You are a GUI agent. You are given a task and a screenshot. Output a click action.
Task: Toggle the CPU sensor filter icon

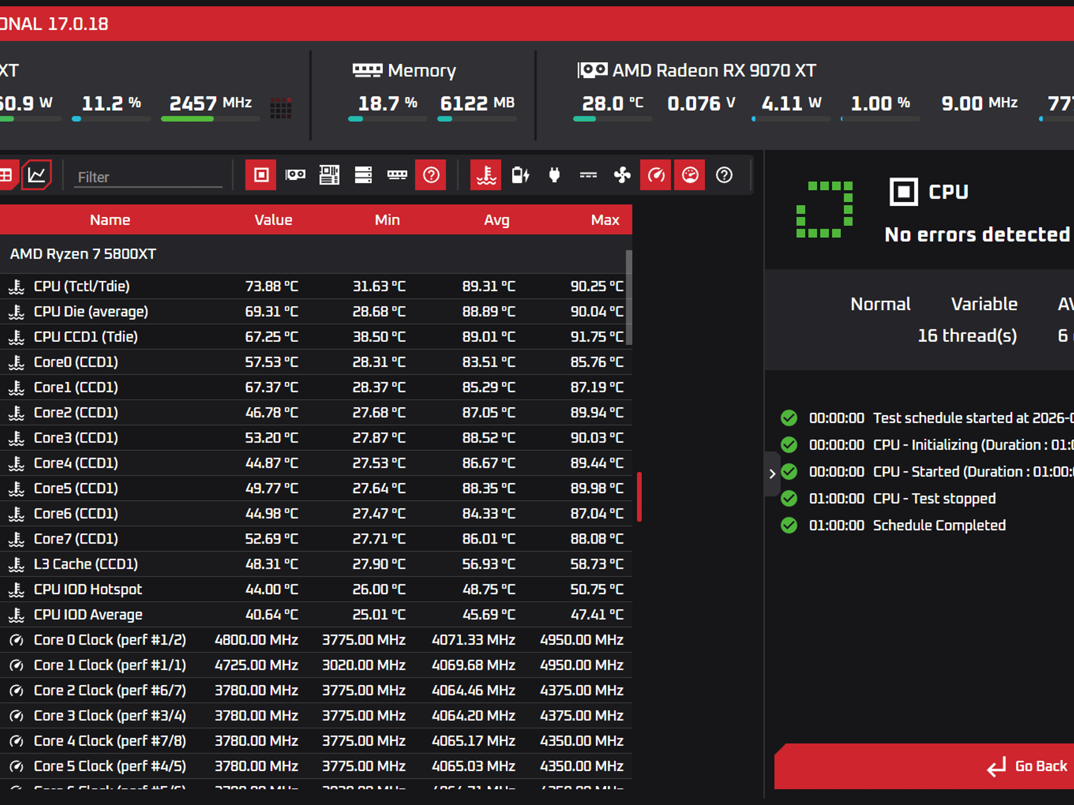pyautogui.click(x=261, y=175)
